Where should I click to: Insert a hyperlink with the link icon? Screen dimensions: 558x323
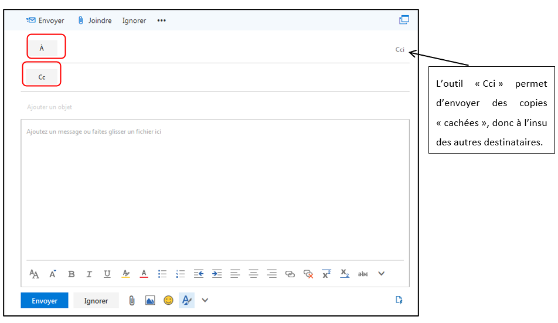point(290,274)
